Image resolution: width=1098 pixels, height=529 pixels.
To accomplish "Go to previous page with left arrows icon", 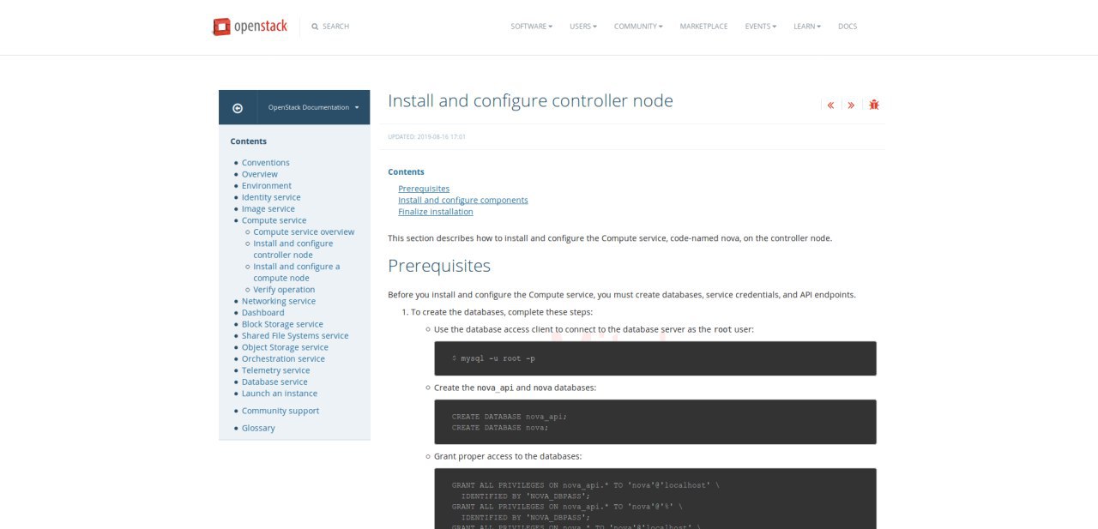I will click(x=830, y=105).
